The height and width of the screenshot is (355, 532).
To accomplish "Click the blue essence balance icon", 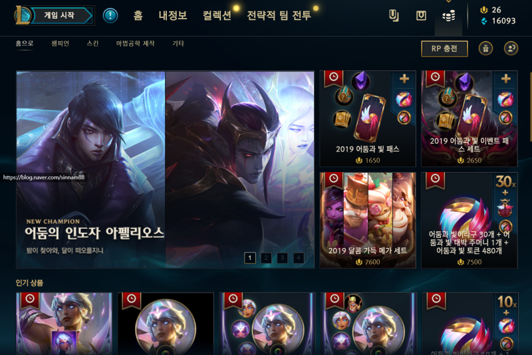I will (x=484, y=21).
